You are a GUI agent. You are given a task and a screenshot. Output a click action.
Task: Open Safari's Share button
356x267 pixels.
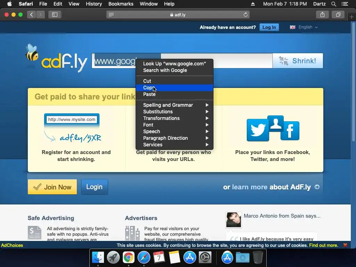(322, 15)
